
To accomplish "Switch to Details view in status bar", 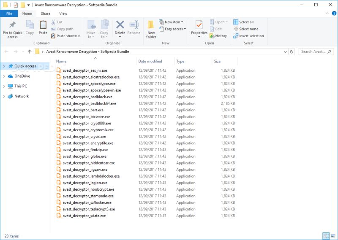I will (x=326, y=236).
